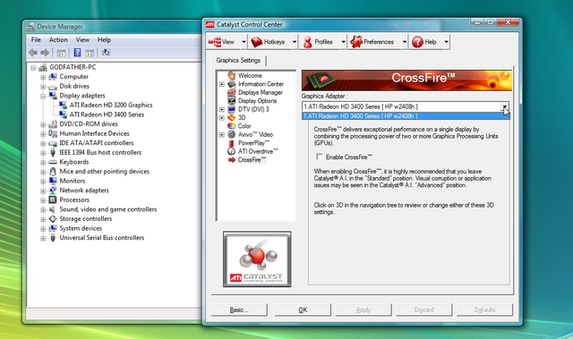The height and width of the screenshot is (339, 573).
Task: Select highlighted ATI Radeon HD 3400 dropdown entry
Action: coord(406,116)
